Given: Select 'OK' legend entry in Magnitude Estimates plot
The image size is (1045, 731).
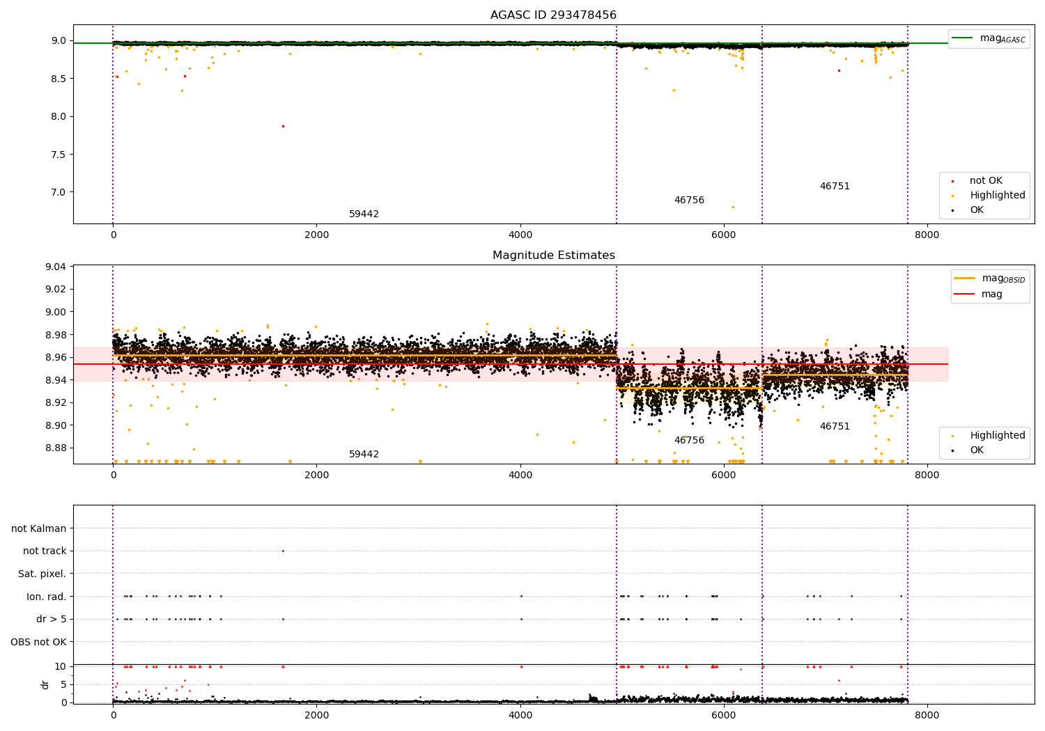Looking at the screenshot, I should point(977,450).
